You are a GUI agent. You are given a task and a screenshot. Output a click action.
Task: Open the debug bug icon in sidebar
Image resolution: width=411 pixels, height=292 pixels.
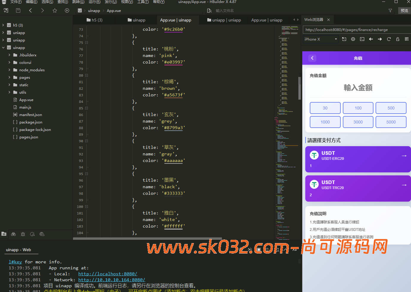(x=23, y=234)
